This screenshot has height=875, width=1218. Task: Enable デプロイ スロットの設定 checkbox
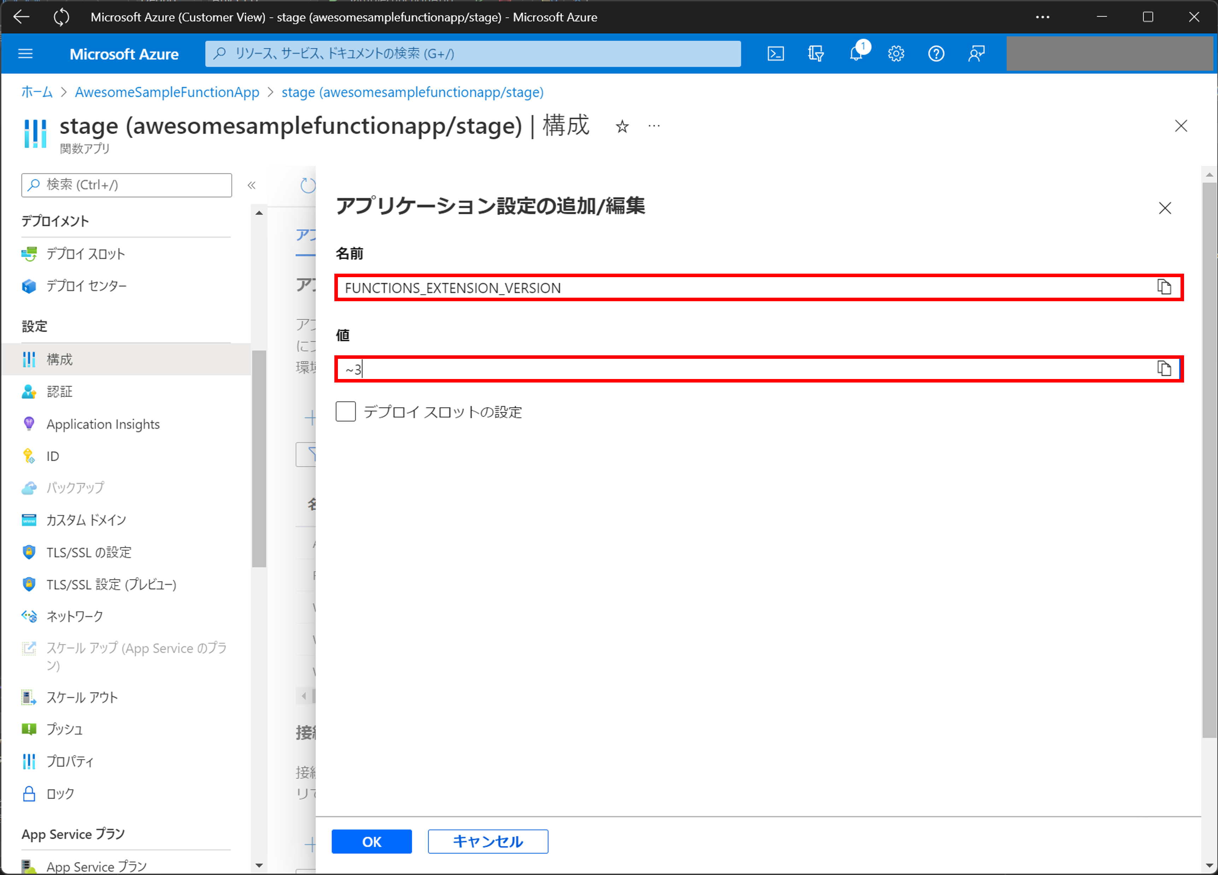tap(345, 412)
